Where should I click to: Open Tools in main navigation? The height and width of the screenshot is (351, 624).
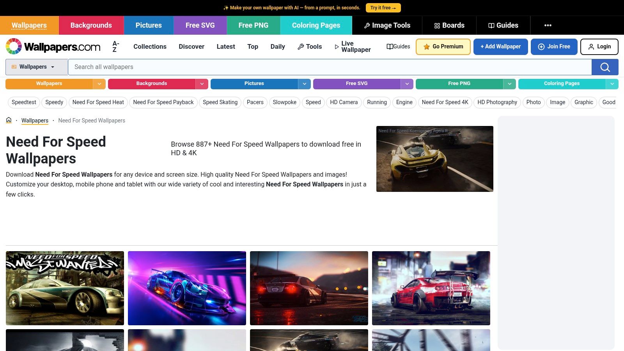[310, 46]
